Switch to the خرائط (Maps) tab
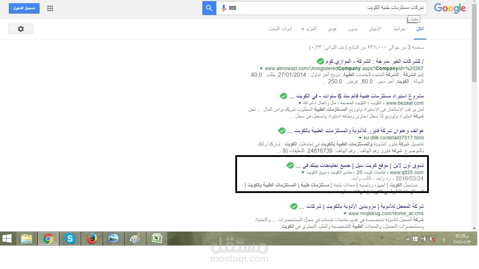Image resolution: width=479 pixels, height=269 pixels. [399, 29]
